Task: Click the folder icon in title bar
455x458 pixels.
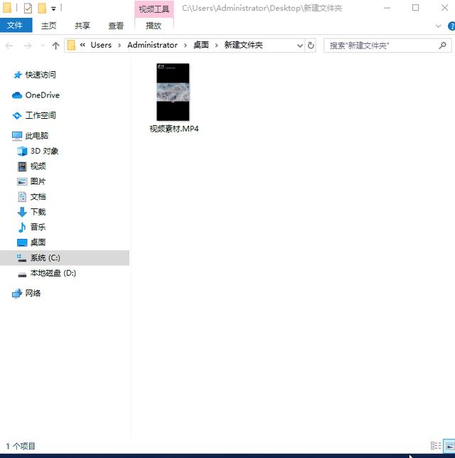Action: tap(7, 8)
